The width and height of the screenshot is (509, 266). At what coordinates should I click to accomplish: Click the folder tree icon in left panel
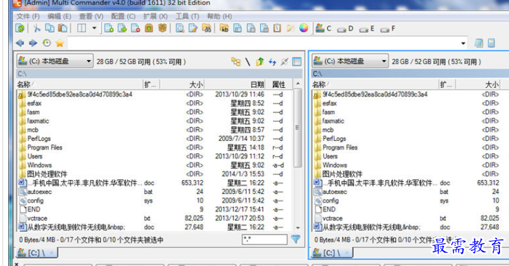(x=236, y=61)
